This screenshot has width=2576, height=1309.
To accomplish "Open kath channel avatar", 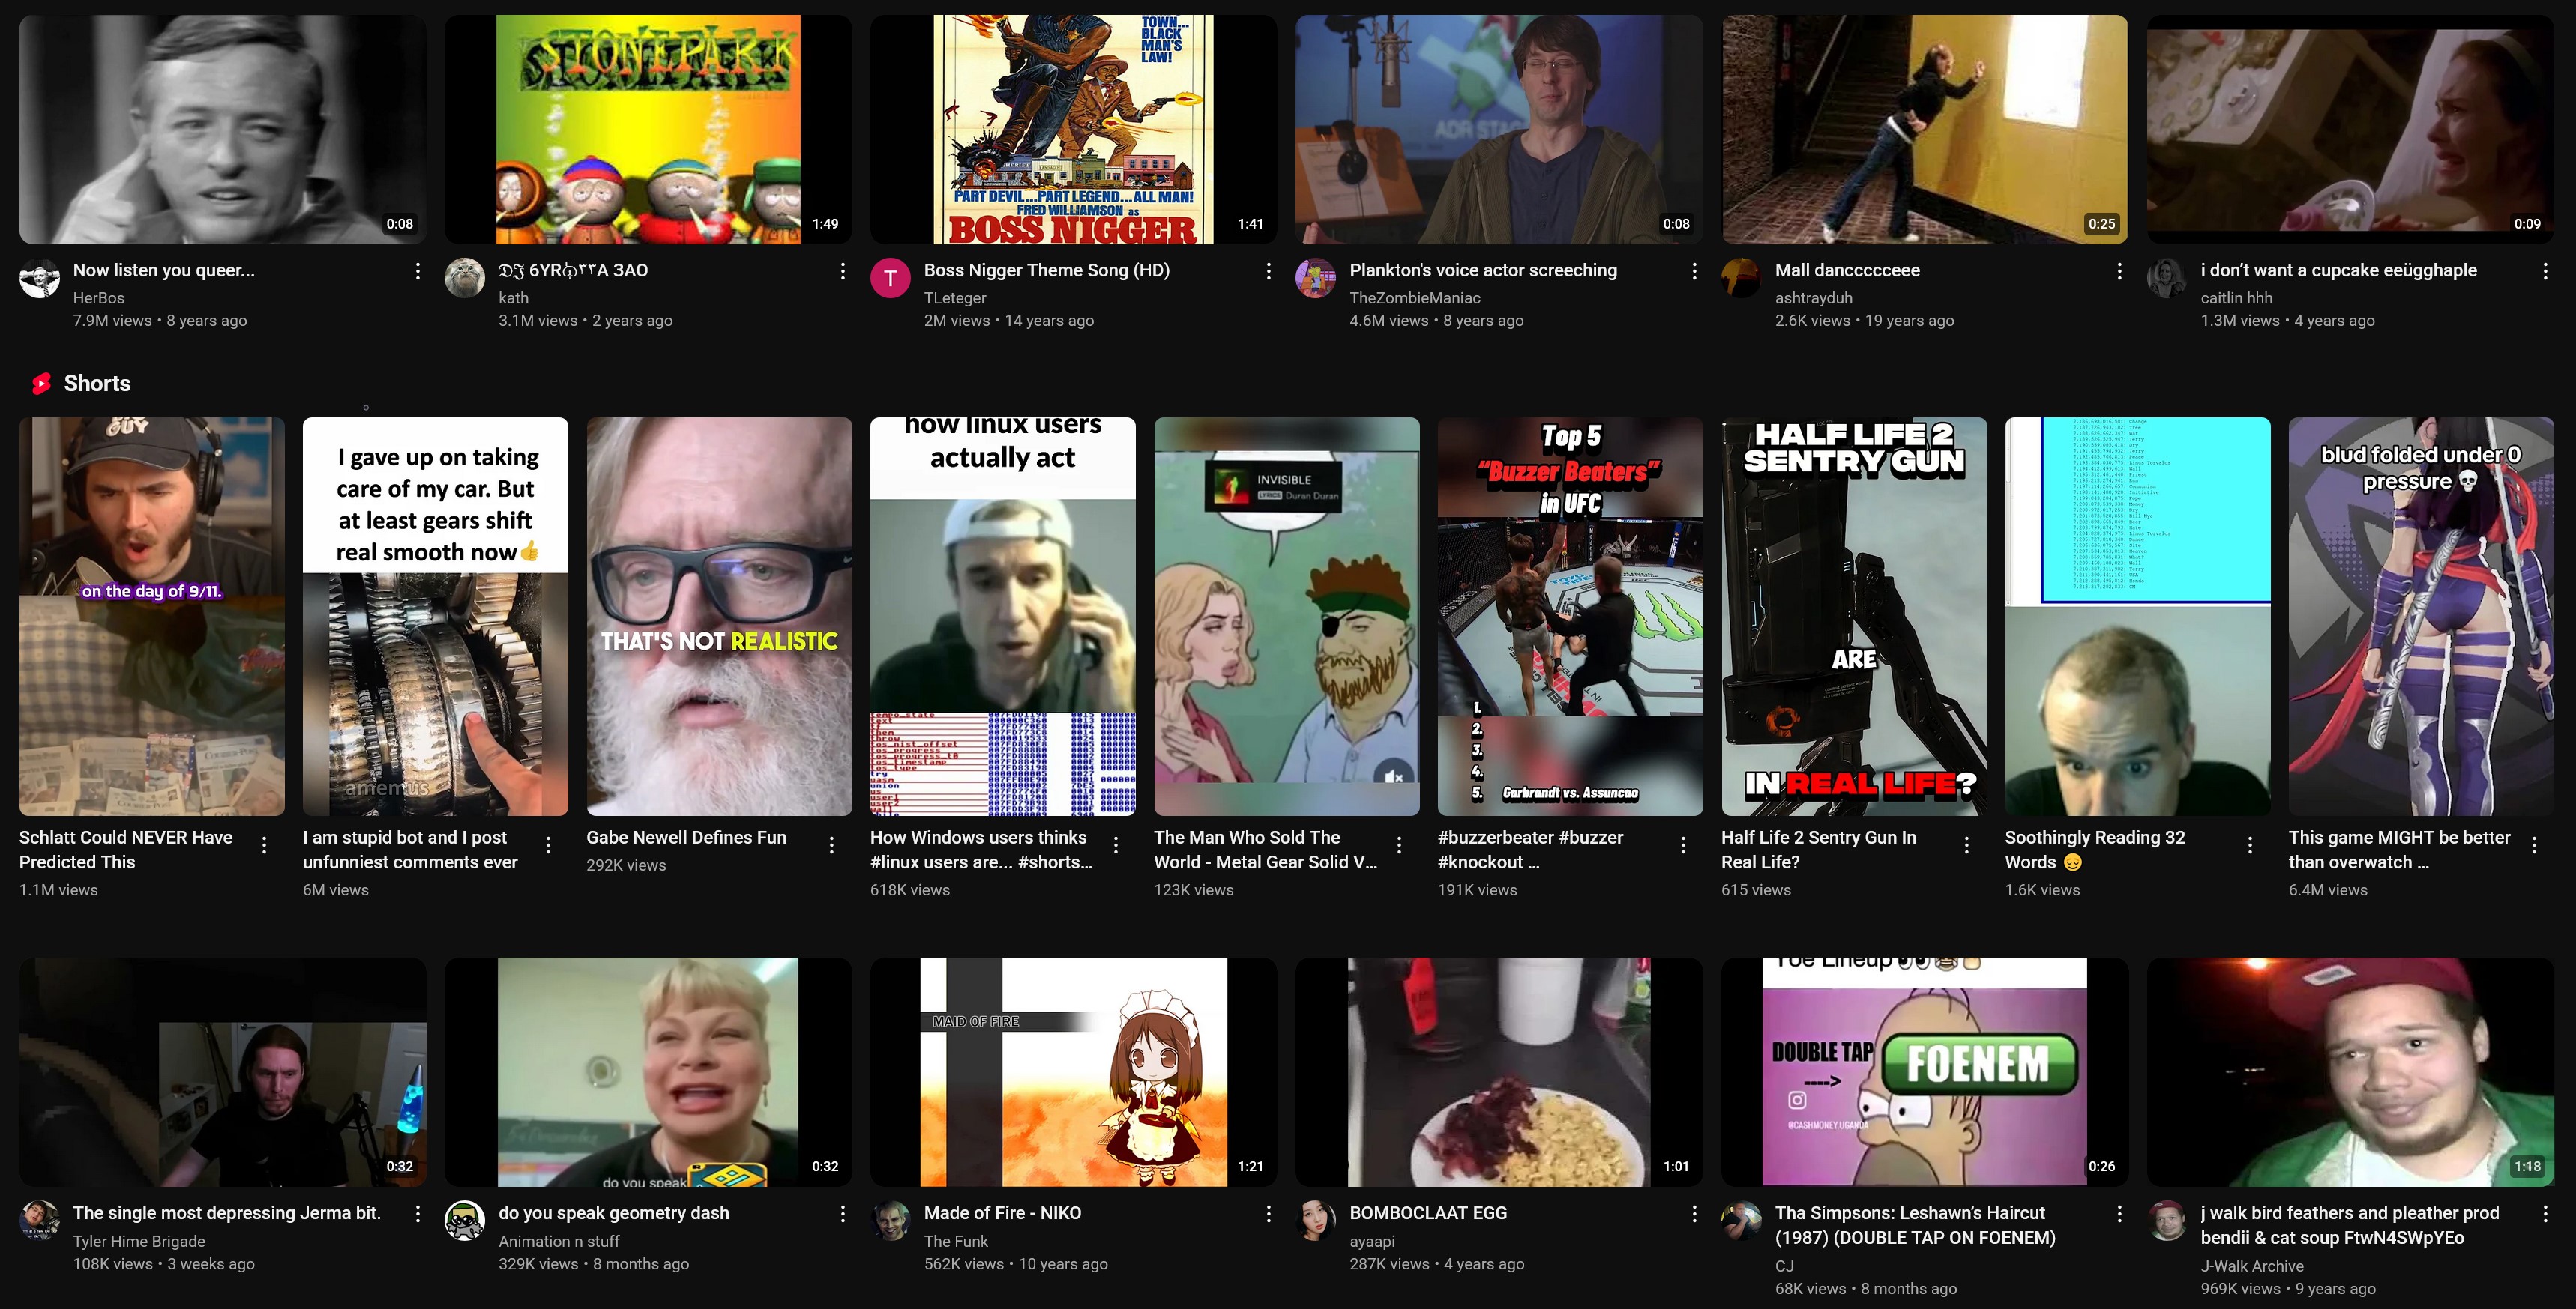I will [x=465, y=278].
